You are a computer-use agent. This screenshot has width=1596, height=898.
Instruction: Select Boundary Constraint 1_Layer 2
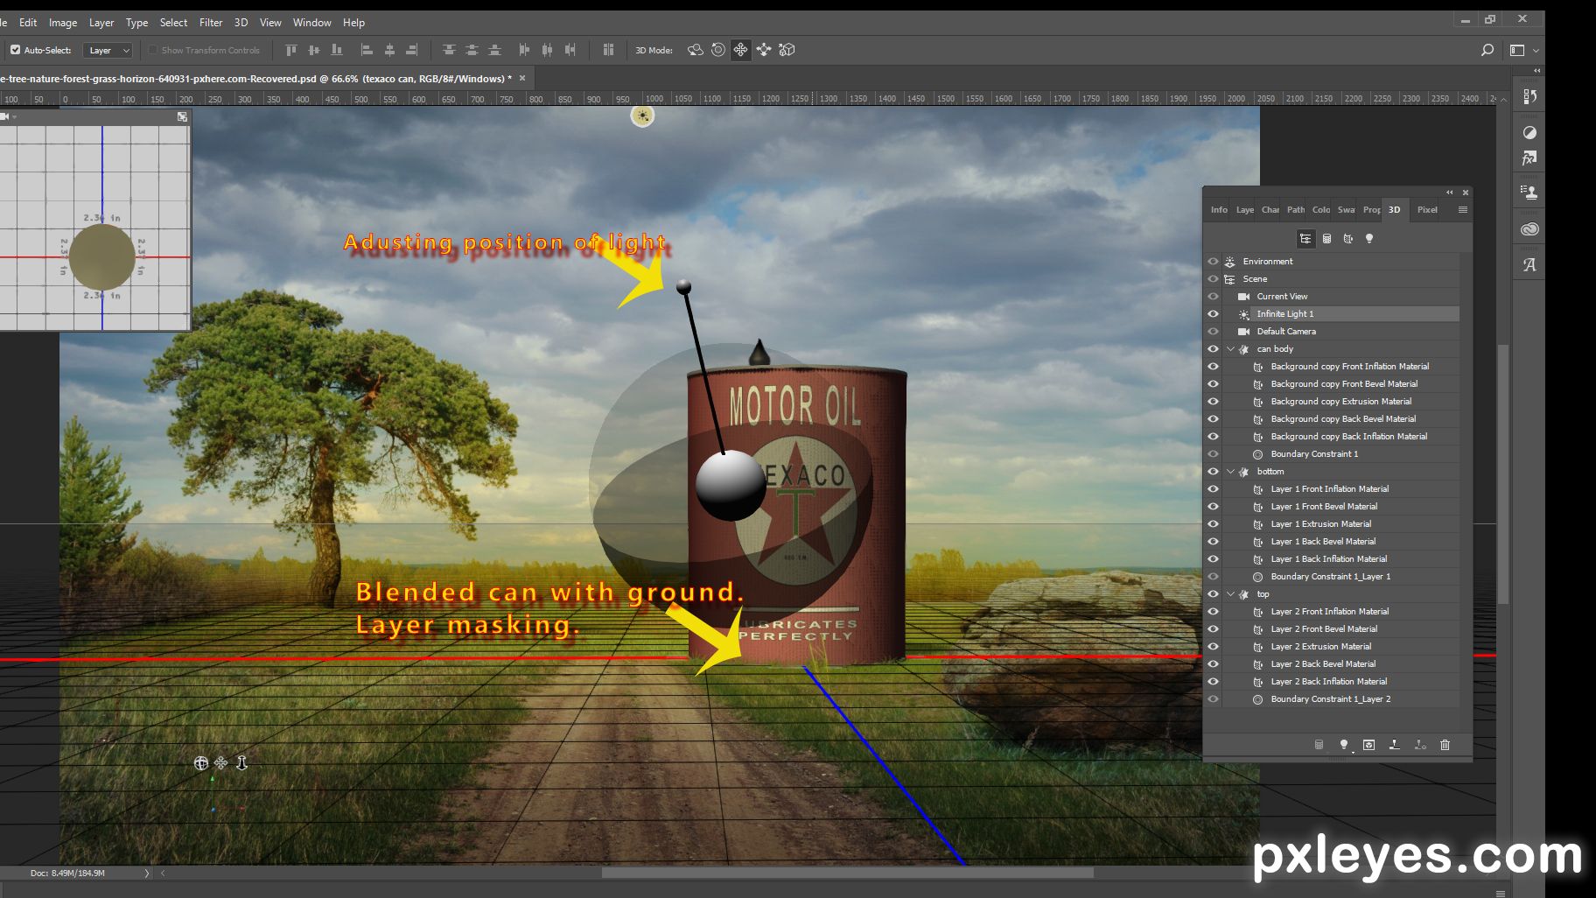coord(1341,698)
